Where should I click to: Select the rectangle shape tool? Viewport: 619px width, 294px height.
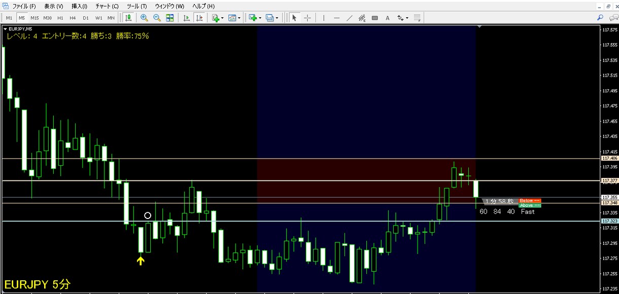point(375,18)
